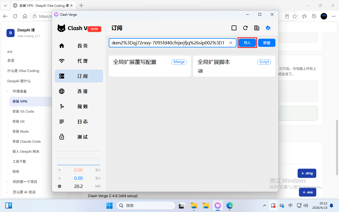
Task: Select 安装 VPN in course sidebar
Action: 31,102
